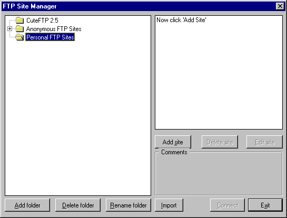Click the Connect button
Image resolution: width=287 pixels, height=218 pixels.
[227, 205]
